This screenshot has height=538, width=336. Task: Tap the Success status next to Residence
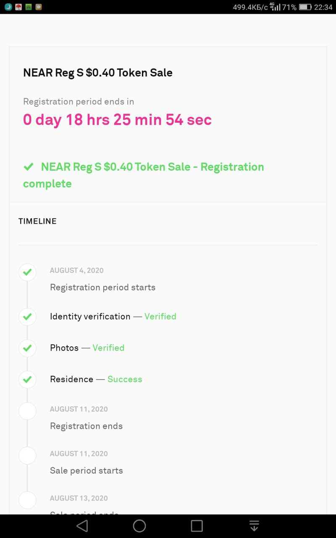click(125, 379)
